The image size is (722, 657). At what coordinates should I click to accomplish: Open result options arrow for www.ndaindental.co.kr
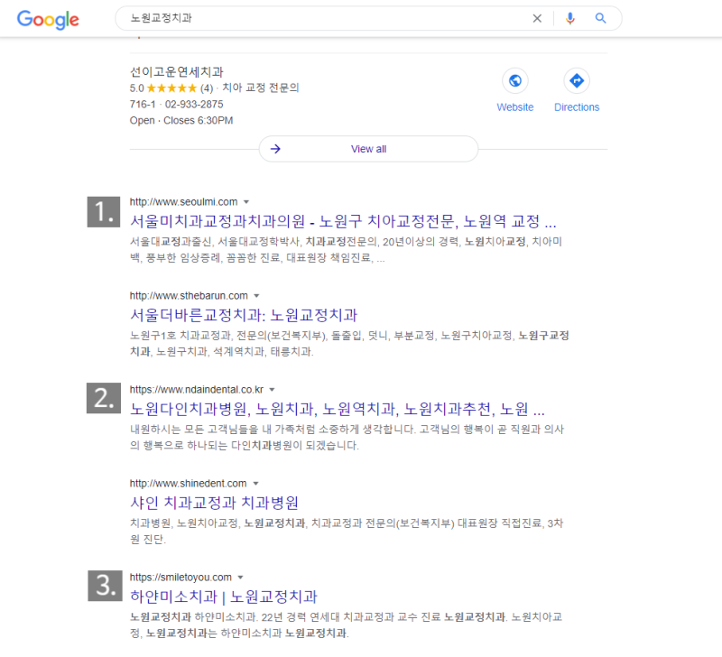pos(273,389)
